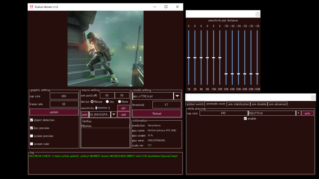Screen dimensions: 319x179
Task: Click the 60% distance sensitivity slider
Action: point(245,58)
